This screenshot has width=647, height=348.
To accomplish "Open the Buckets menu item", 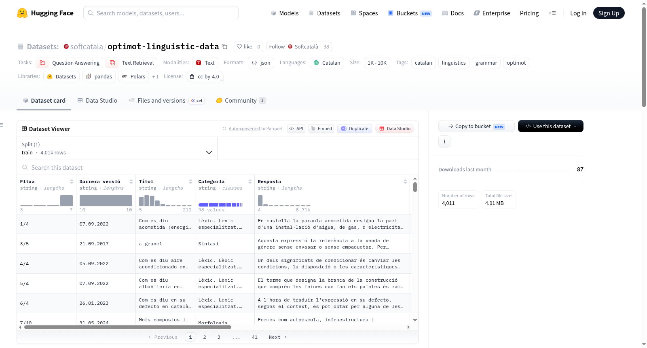I will point(410,13).
